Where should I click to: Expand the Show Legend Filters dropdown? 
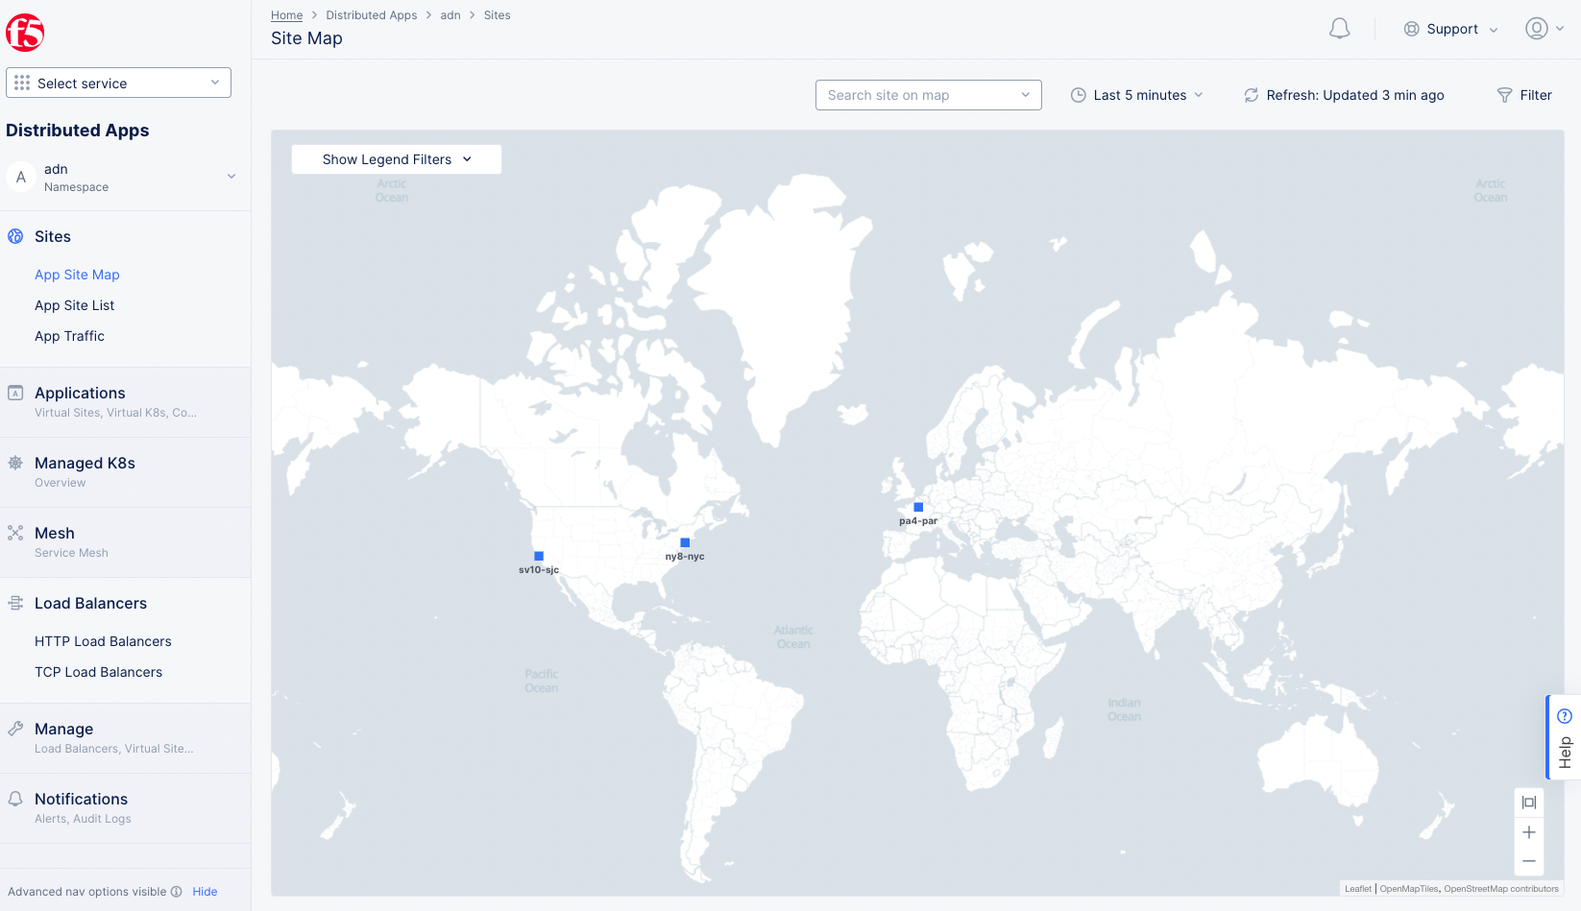(396, 158)
